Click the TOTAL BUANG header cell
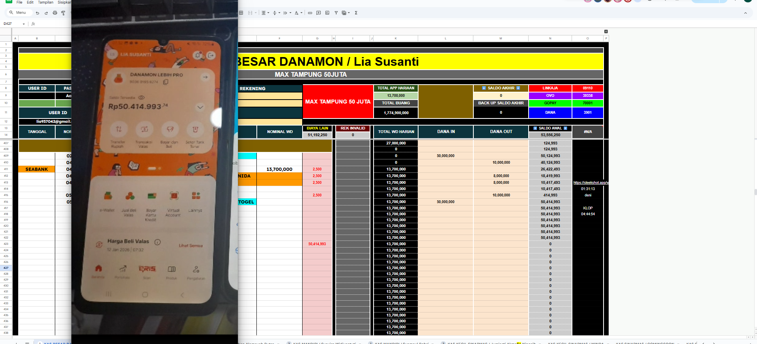The width and height of the screenshot is (757, 344). coord(396,103)
